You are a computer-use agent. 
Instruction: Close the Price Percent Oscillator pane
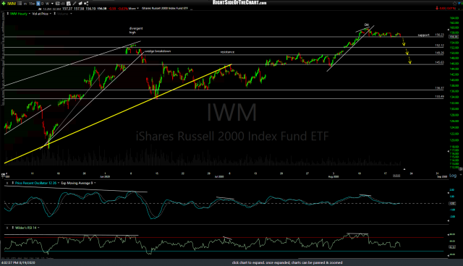7,183
